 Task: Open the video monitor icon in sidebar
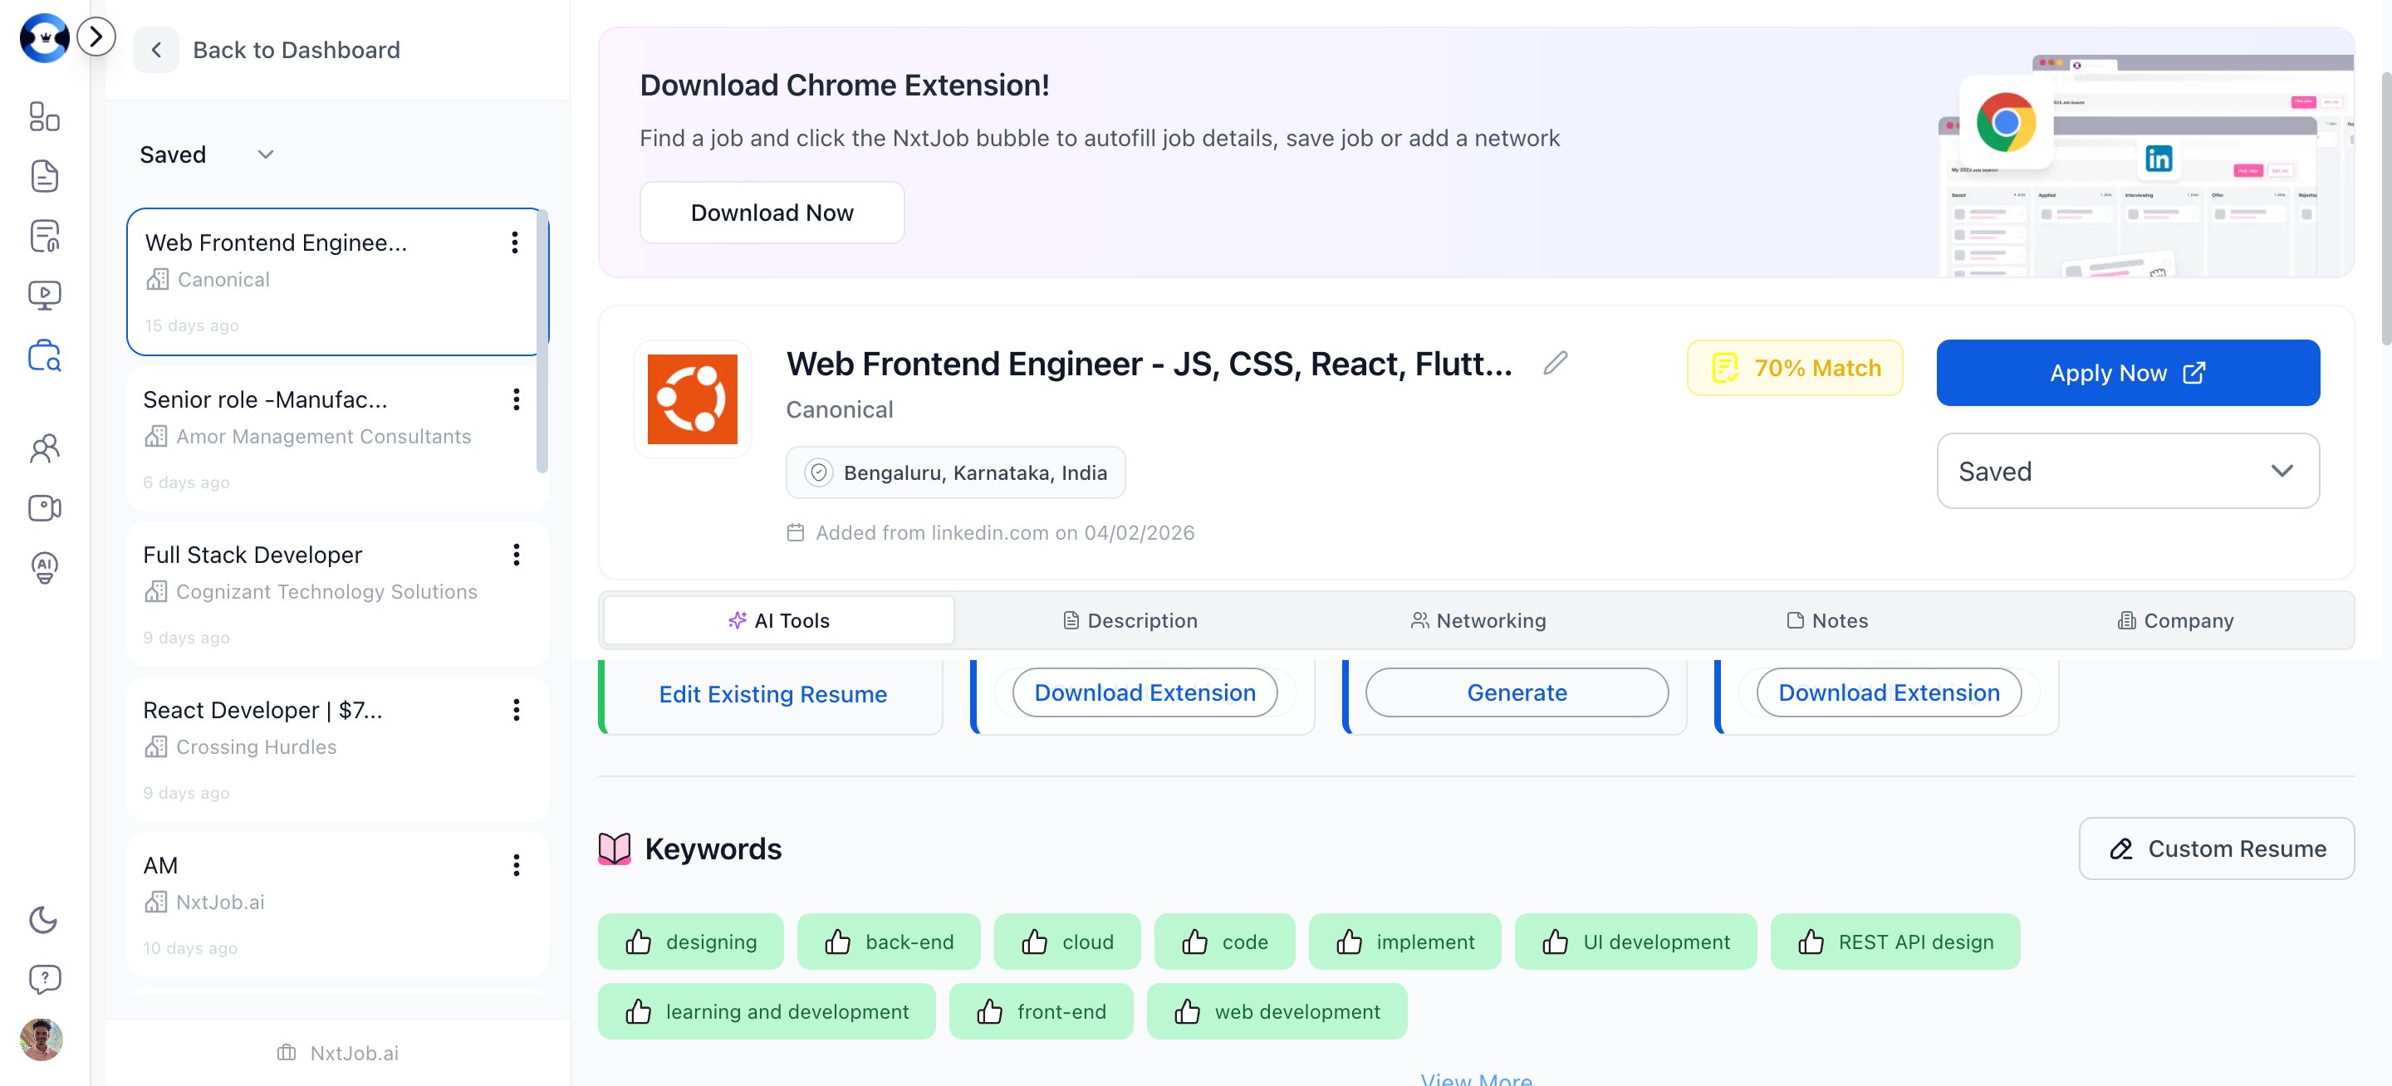pyautogui.click(x=45, y=296)
